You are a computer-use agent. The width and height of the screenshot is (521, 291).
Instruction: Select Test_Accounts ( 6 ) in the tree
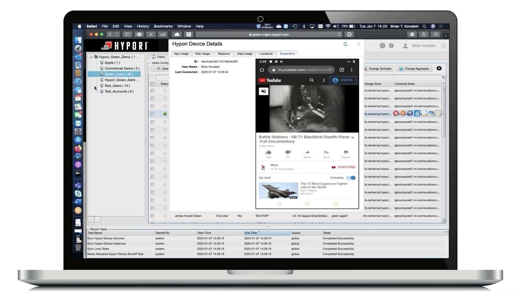point(119,91)
